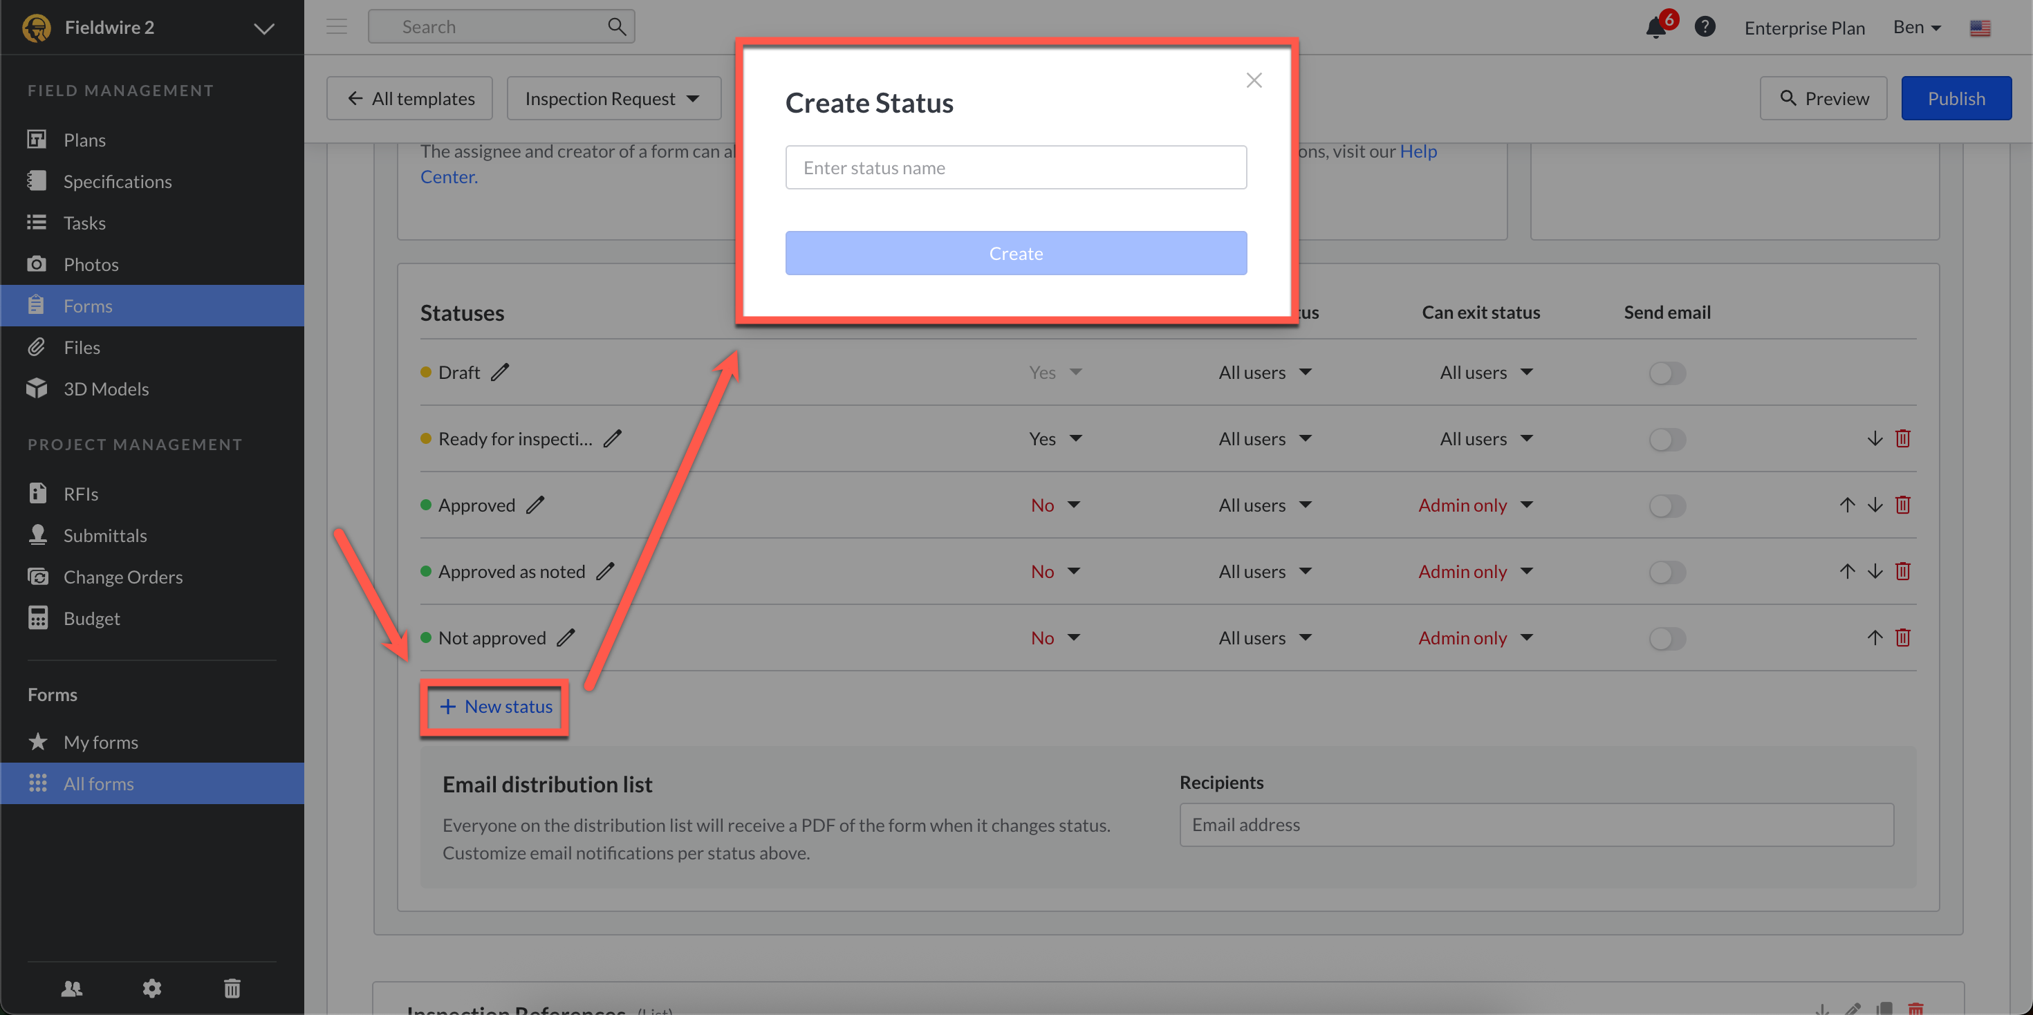Toggle Send email for Not approved status
Screen dimensions: 2033x1015
[x=1667, y=638]
